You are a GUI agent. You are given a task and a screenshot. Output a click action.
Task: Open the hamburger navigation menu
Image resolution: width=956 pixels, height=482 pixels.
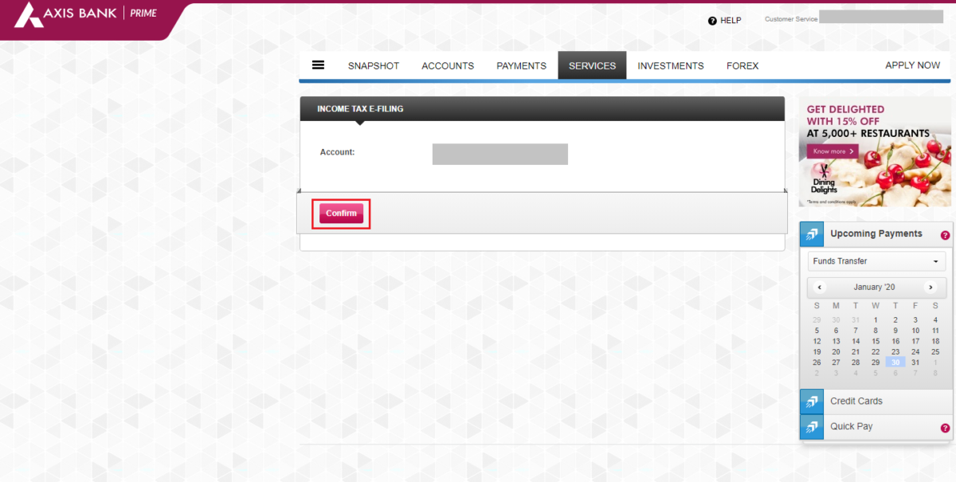tap(318, 65)
